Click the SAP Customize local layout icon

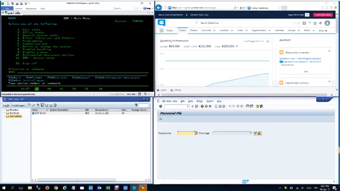coord(261,106)
